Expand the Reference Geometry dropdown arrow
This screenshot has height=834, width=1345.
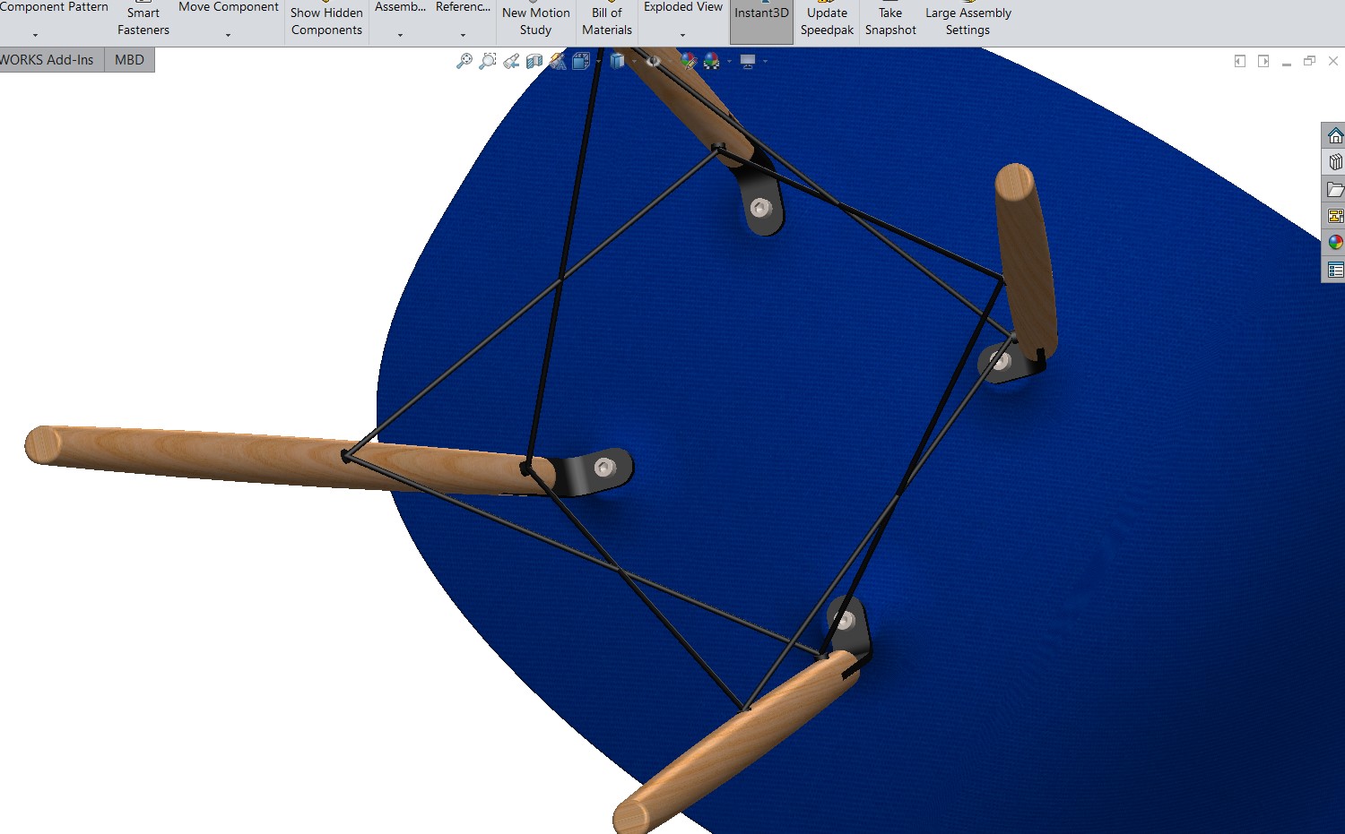point(463,35)
